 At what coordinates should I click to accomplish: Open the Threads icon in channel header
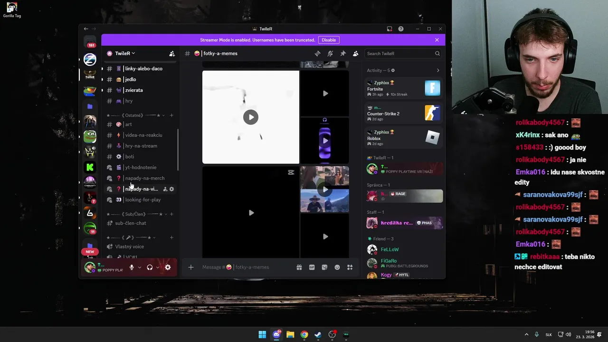317,54
